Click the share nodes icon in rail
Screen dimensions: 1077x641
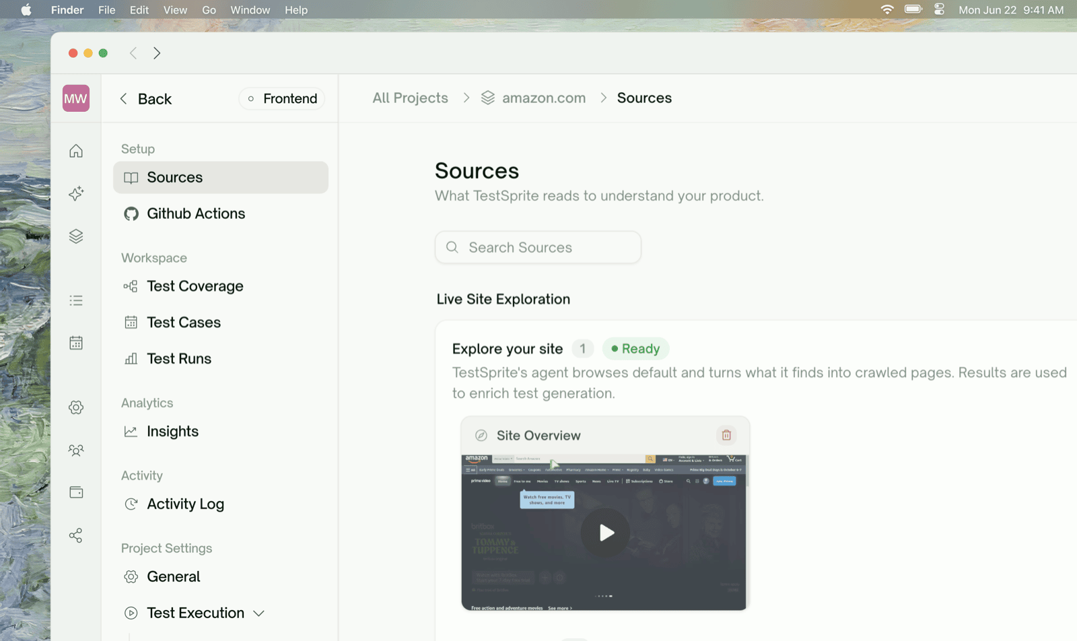point(76,535)
